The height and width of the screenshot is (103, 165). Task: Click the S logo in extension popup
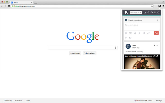[x=126, y=13]
